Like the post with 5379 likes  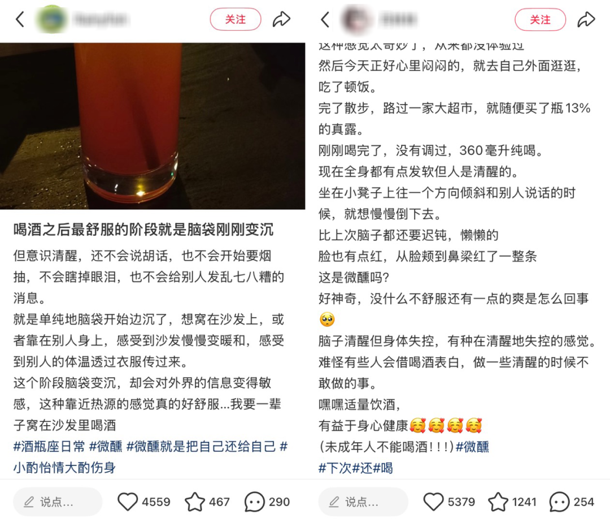click(x=433, y=502)
